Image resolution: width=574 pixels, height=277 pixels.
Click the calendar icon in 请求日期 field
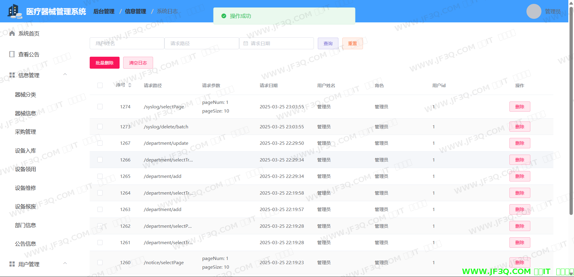(x=246, y=44)
